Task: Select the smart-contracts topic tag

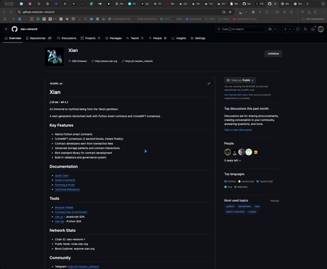Action: 235,212
